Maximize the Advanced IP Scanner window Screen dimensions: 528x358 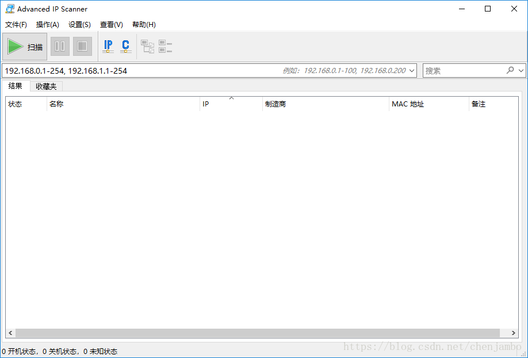(x=488, y=9)
